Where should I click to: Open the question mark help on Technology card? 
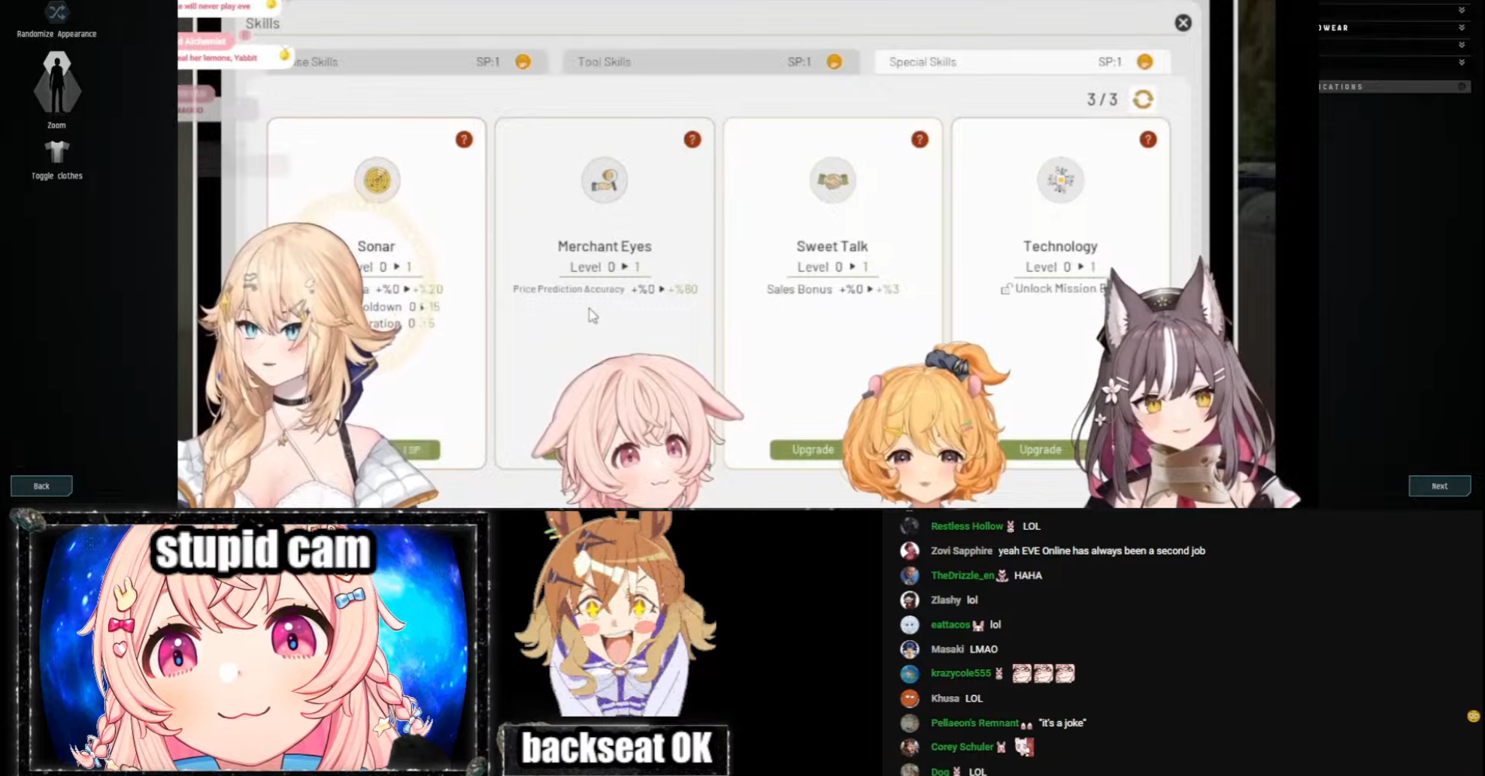coord(1147,140)
